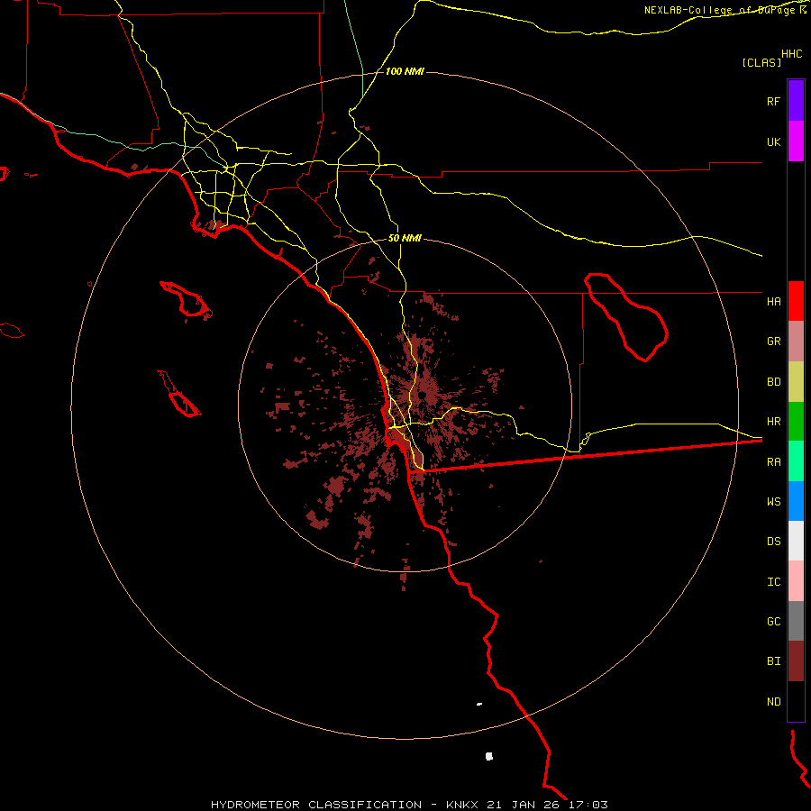Screen dimensions: 811x811
Task: Click the 100 NMI range ring label
Action: (405, 71)
